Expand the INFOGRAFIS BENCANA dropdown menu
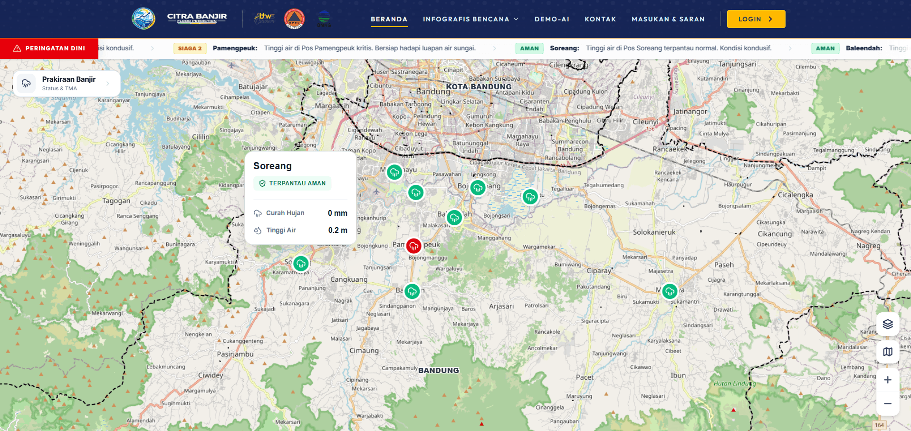The image size is (911, 431). click(470, 19)
